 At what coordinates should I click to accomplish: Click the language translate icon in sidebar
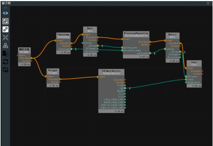(5, 54)
